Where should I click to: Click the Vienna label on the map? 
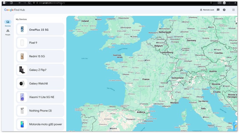click(x=229, y=66)
